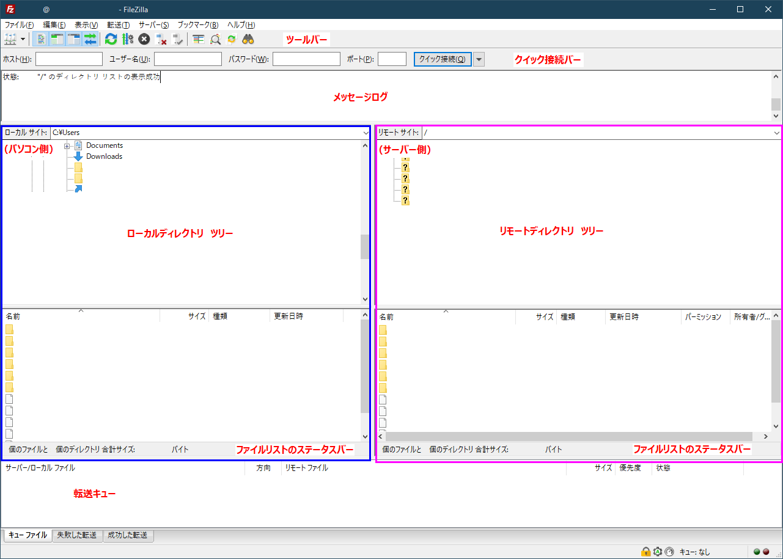Open the Site Manager icon
The width and height of the screenshot is (783, 559).
10,39
